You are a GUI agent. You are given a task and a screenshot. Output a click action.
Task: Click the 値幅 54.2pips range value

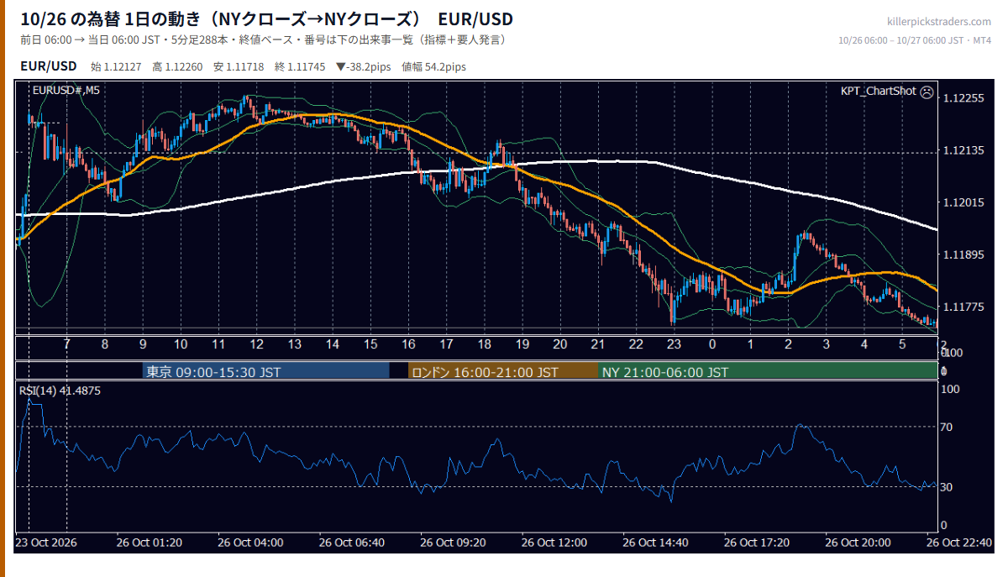click(x=434, y=66)
